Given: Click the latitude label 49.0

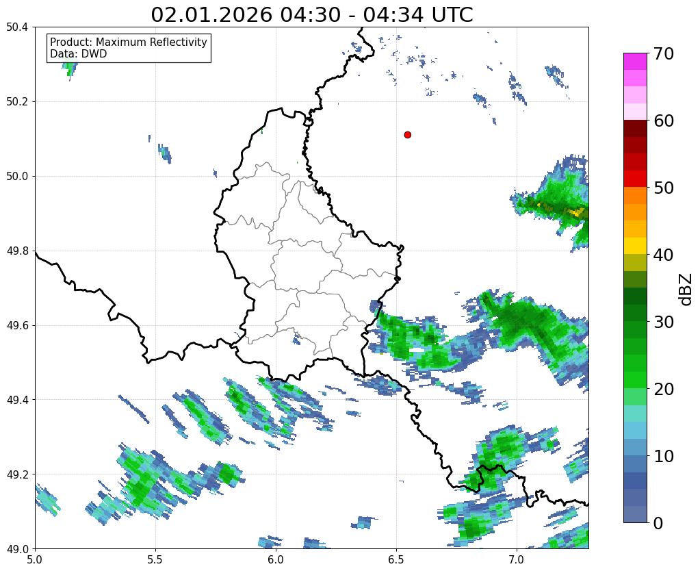Looking at the screenshot, I should point(17,548).
